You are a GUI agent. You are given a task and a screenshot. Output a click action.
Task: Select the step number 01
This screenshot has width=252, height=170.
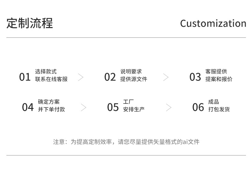click(25, 77)
